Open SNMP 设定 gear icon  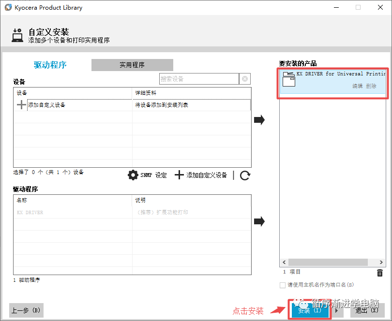(x=133, y=175)
